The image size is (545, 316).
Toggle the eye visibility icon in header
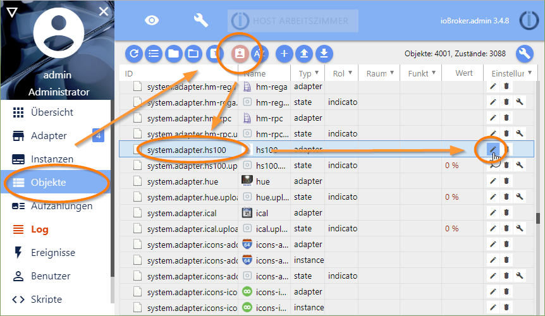click(152, 20)
